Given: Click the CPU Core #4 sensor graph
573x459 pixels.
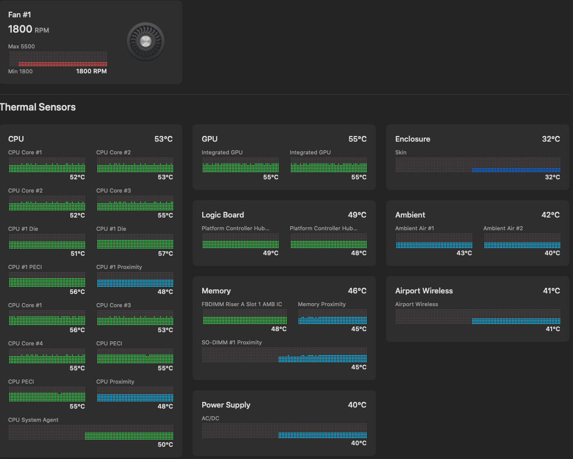Looking at the screenshot, I should coord(47,356).
